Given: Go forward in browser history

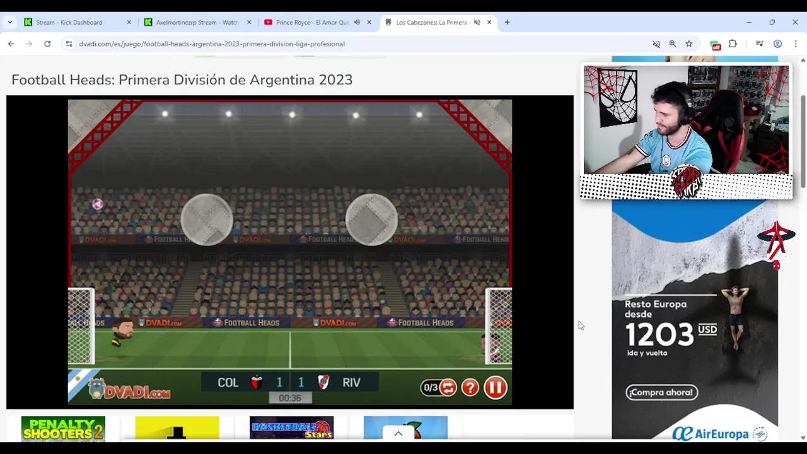Looking at the screenshot, I should click(29, 44).
